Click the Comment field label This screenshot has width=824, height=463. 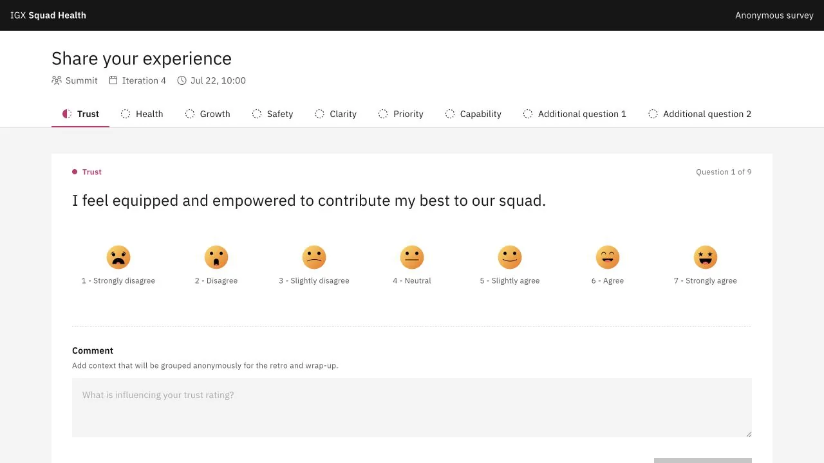point(93,350)
